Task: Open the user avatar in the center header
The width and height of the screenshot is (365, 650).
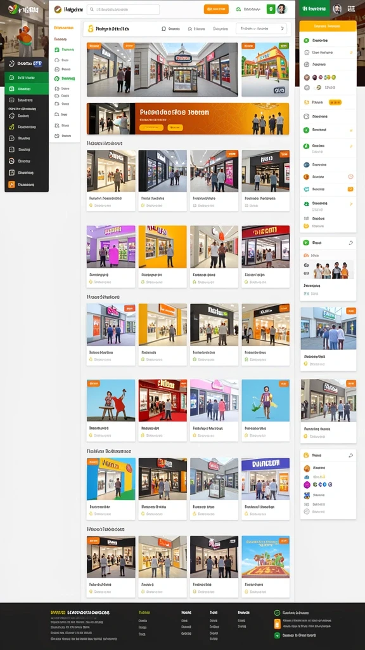Action: [x=282, y=9]
